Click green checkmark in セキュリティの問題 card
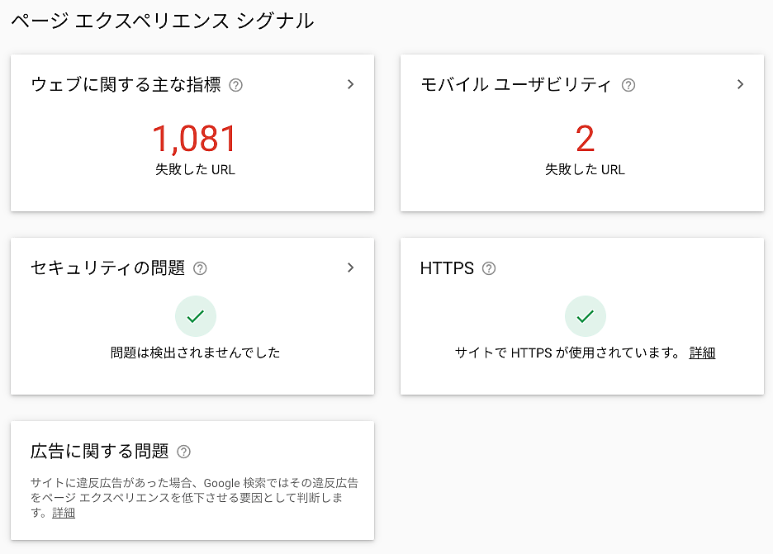The height and width of the screenshot is (554, 773). click(196, 316)
